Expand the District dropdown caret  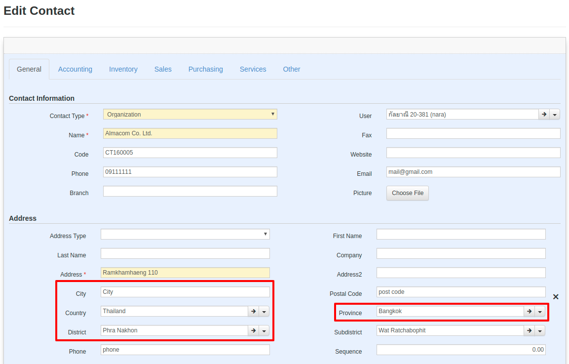[x=264, y=330]
